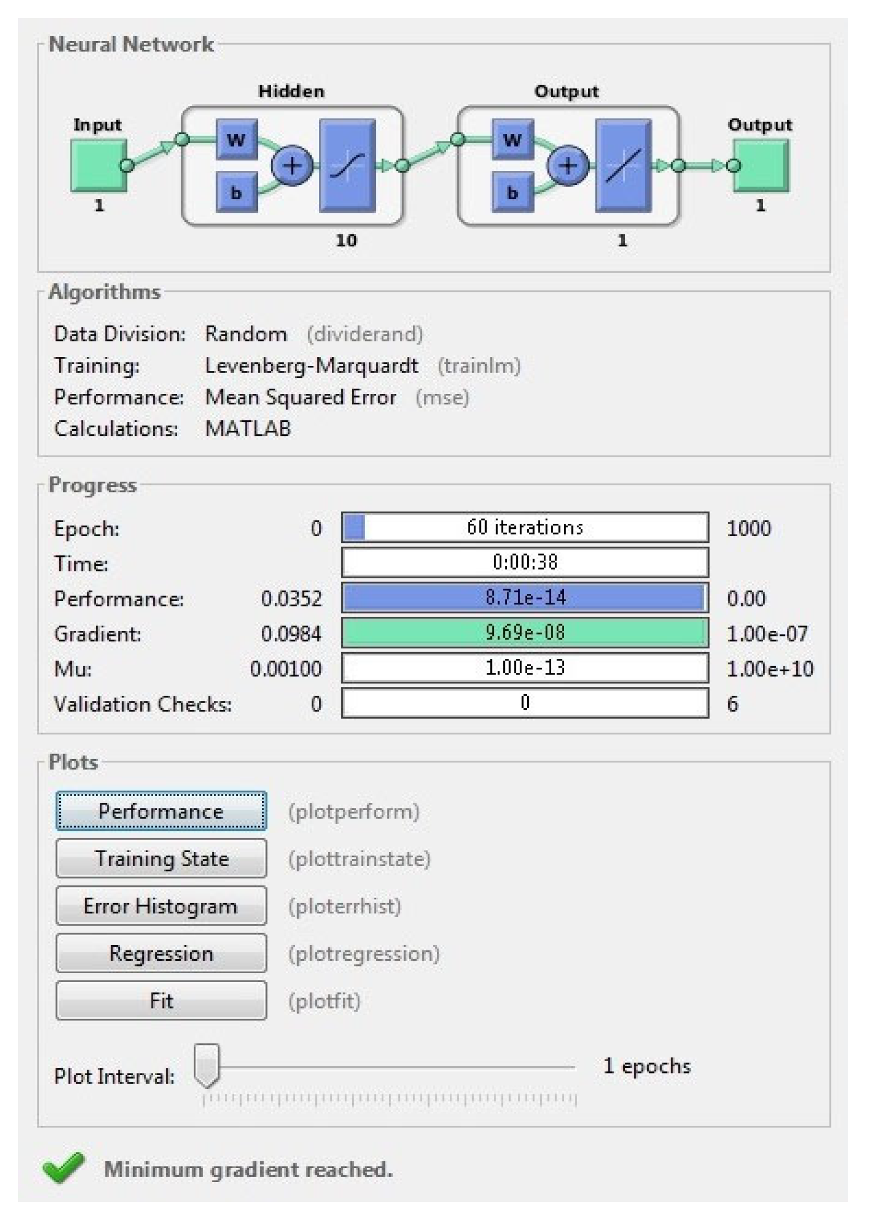Open the Training State plot
The image size is (870, 1220).
pos(160,858)
